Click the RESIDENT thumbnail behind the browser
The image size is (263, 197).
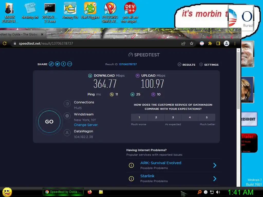[x=249, y=119]
